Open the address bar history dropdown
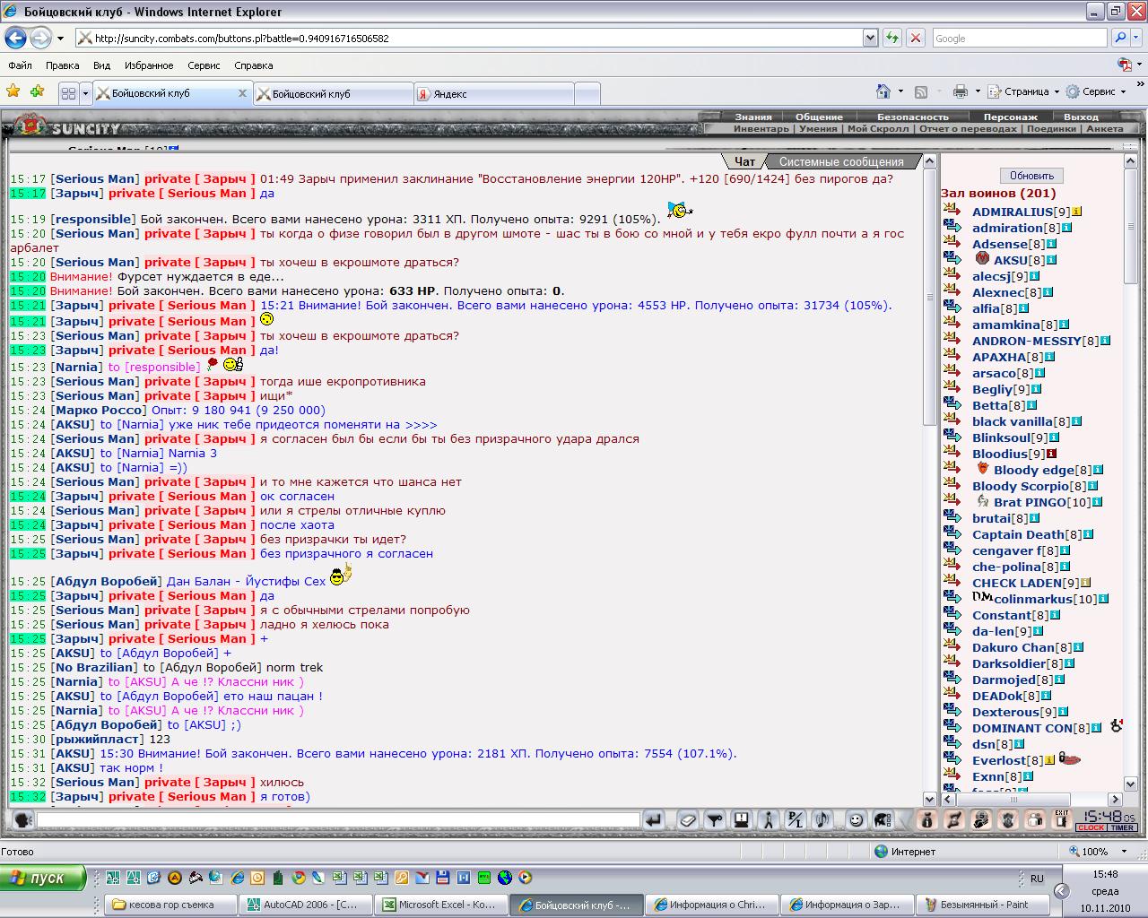This screenshot has height=918, width=1148. [870, 38]
